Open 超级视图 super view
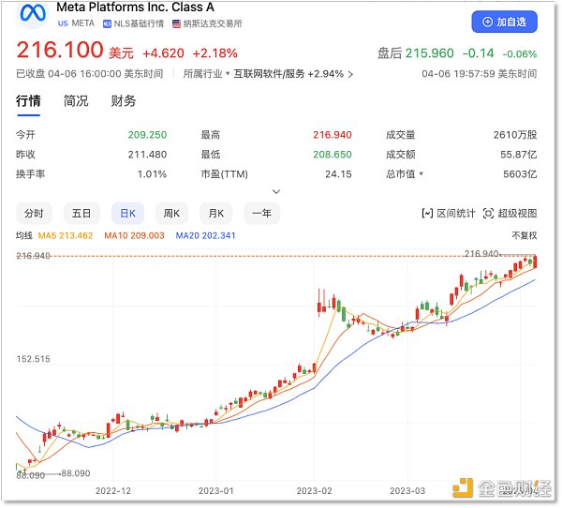 pyautogui.click(x=510, y=214)
